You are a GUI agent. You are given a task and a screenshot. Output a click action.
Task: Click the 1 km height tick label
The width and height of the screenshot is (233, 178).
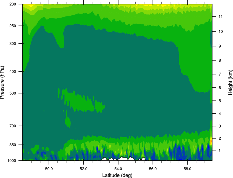(220, 150)
